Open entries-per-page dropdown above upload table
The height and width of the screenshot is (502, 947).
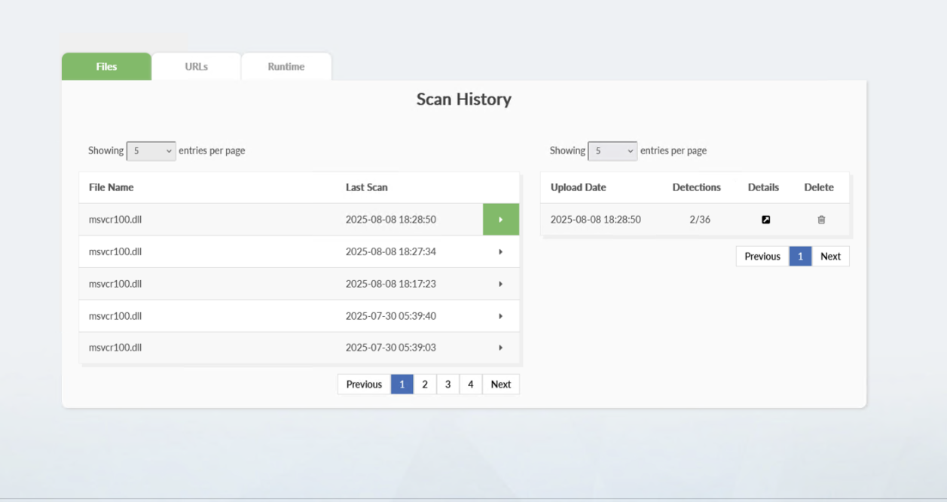click(612, 151)
